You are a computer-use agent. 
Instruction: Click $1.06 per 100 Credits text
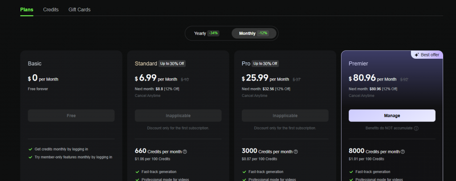click(152, 159)
